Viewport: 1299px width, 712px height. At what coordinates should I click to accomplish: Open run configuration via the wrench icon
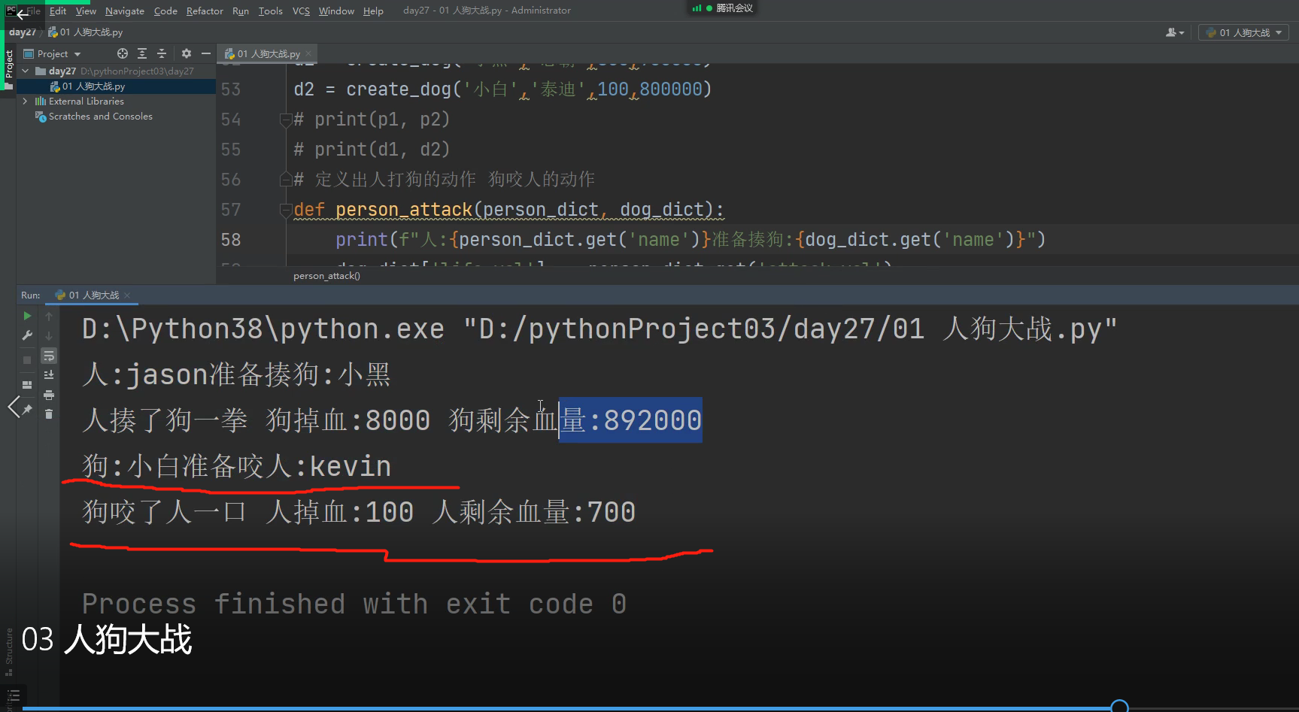pyautogui.click(x=27, y=335)
